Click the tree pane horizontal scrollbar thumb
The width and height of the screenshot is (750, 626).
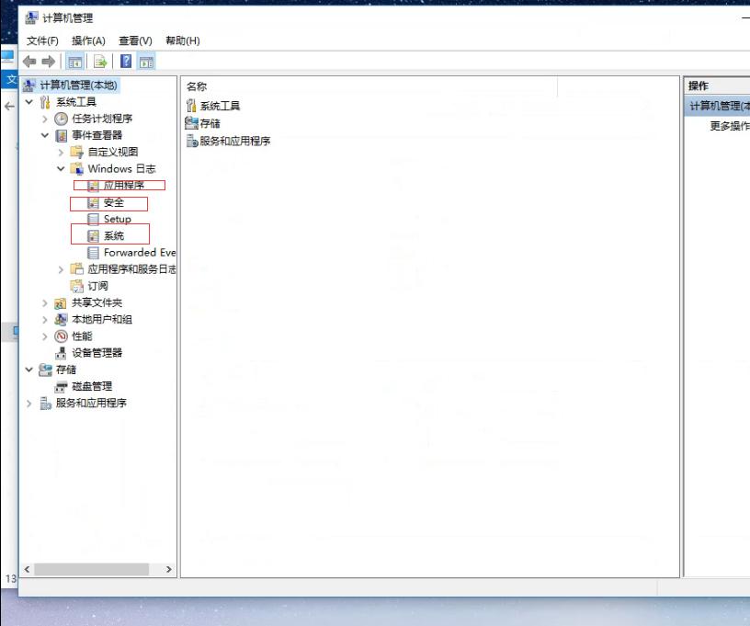(91, 569)
